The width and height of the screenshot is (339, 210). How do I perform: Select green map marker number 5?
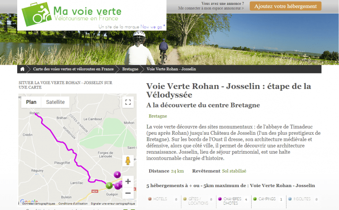point(109,185)
